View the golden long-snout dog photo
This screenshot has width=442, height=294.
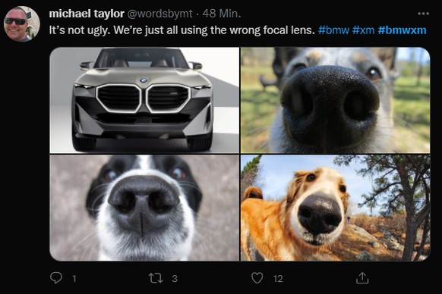pyautogui.click(x=336, y=208)
